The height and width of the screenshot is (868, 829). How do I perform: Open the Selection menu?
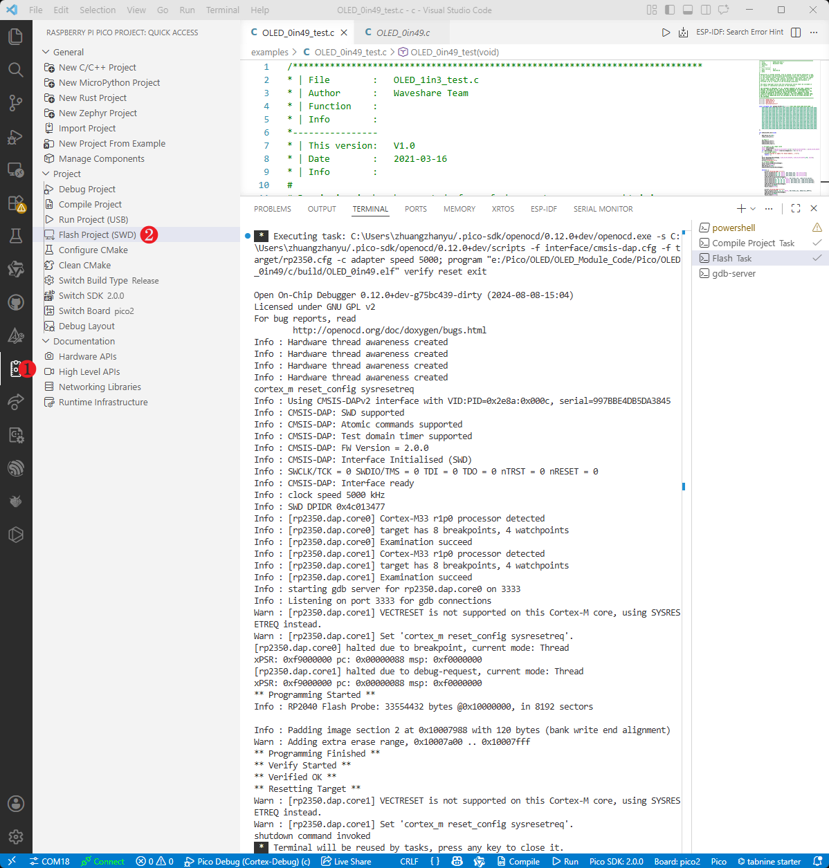[x=98, y=10]
